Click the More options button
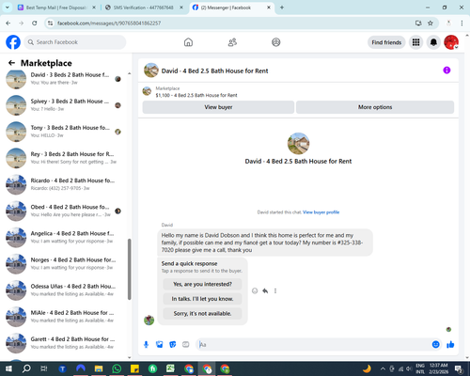Screen dimensions: 470x376 tap(375, 107)
